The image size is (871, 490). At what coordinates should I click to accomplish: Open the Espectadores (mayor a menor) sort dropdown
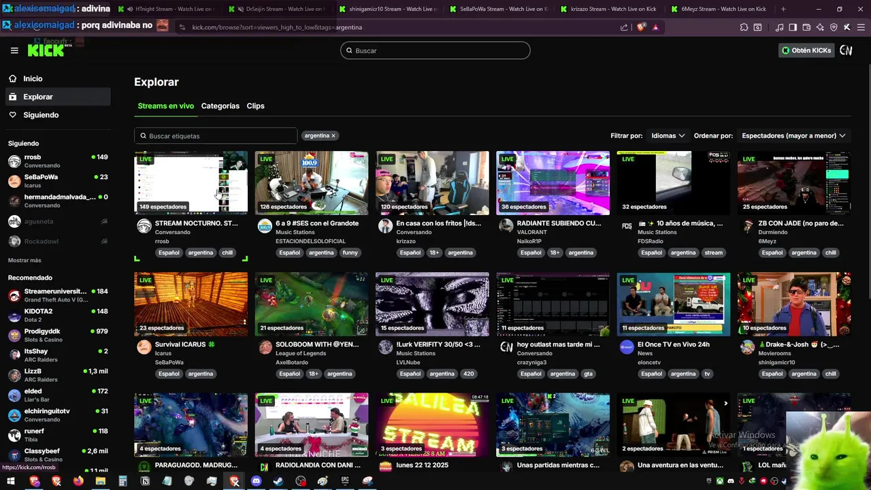pos(793,135)
